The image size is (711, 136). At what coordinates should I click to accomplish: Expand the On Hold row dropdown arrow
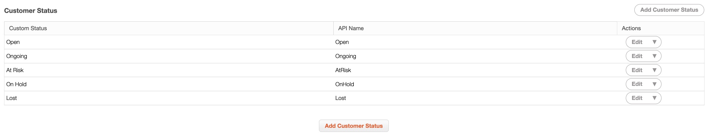(654, 84)
